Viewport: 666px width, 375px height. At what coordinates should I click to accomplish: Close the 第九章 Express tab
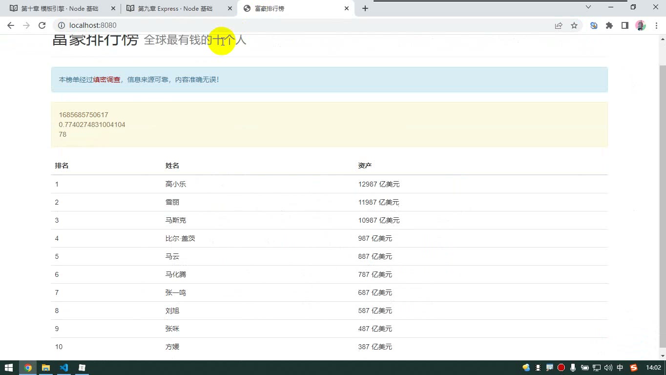point(230,8)
